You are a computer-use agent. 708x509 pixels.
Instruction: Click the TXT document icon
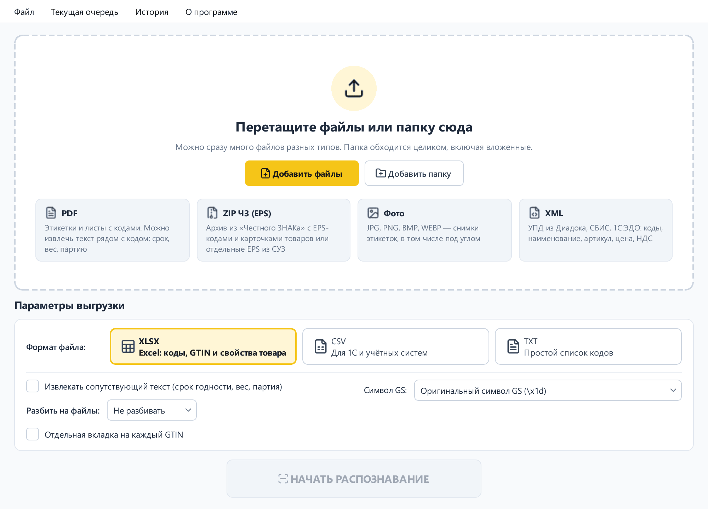tap(513, 347)
